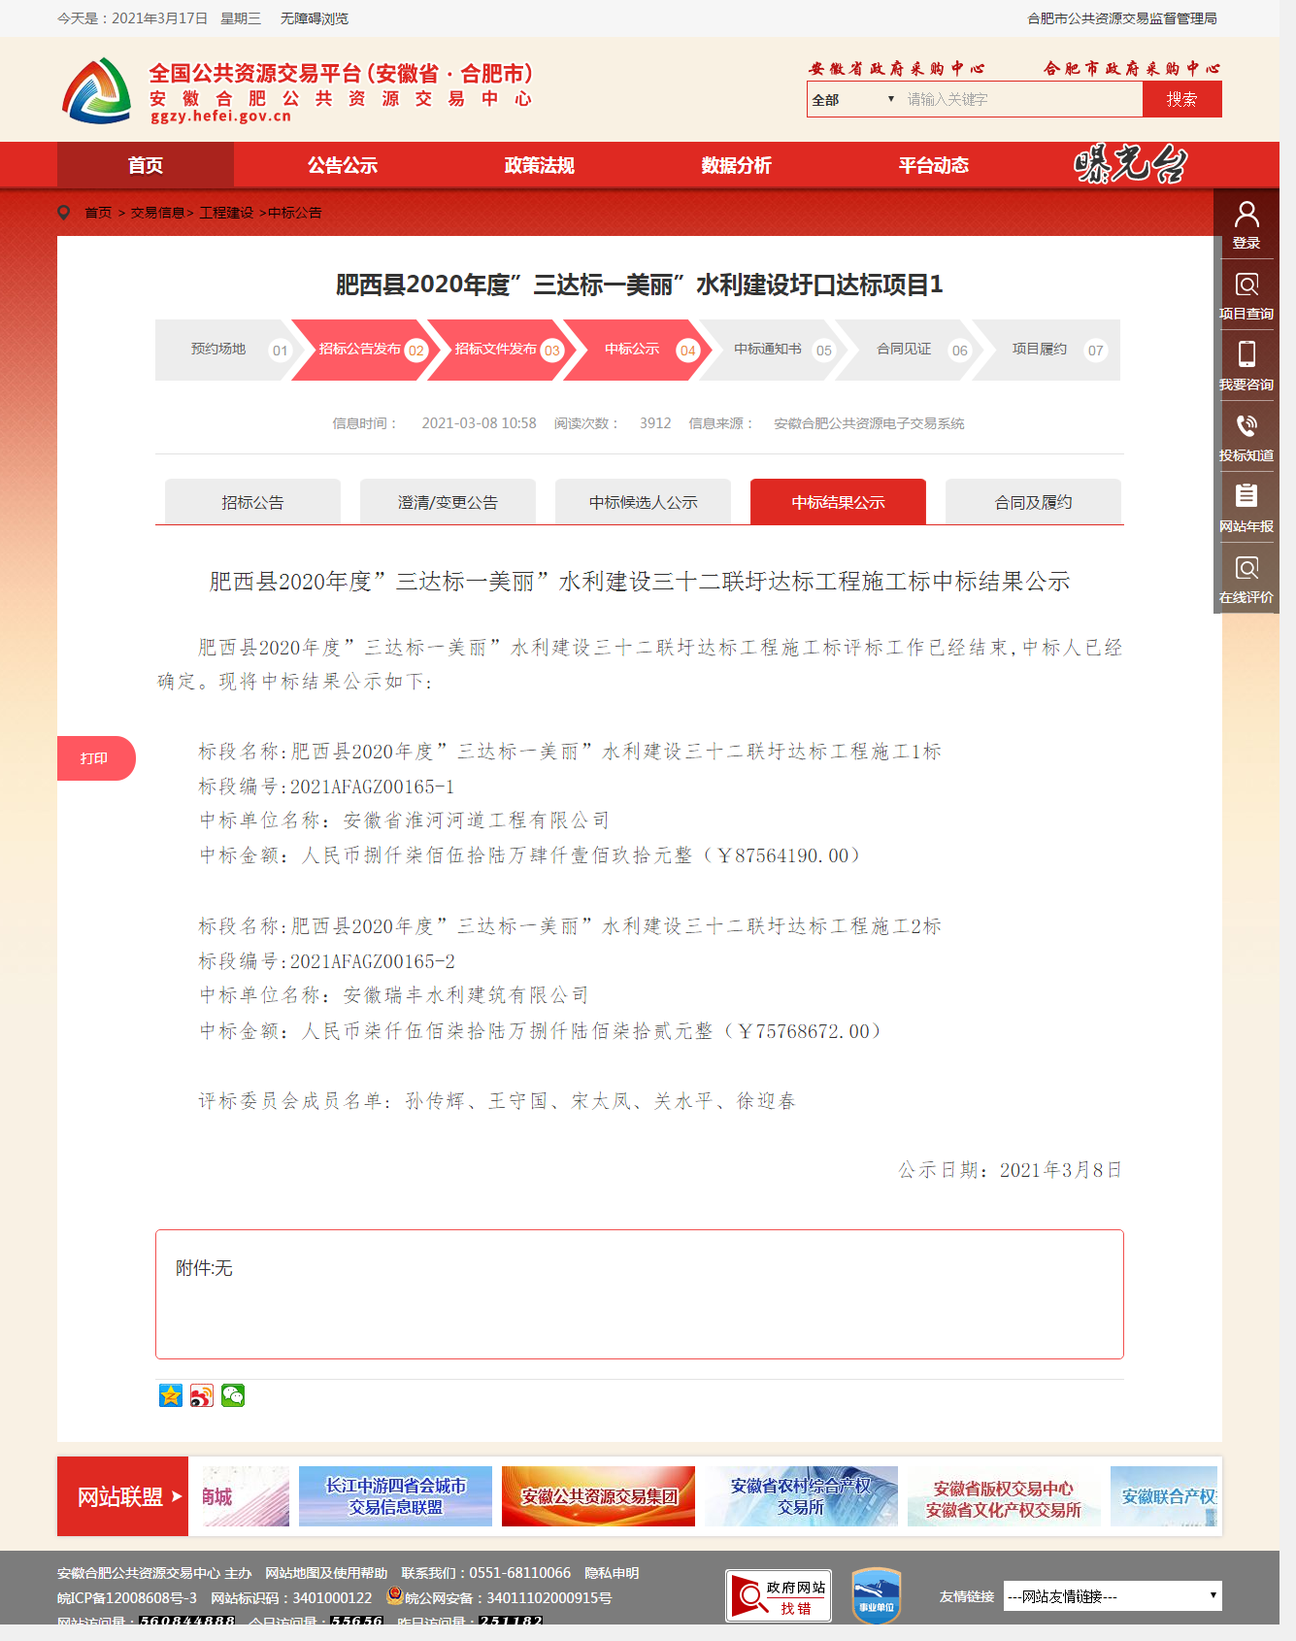
Task: Open the 项目查询 sidebar icon
Action: (1246, 285)
